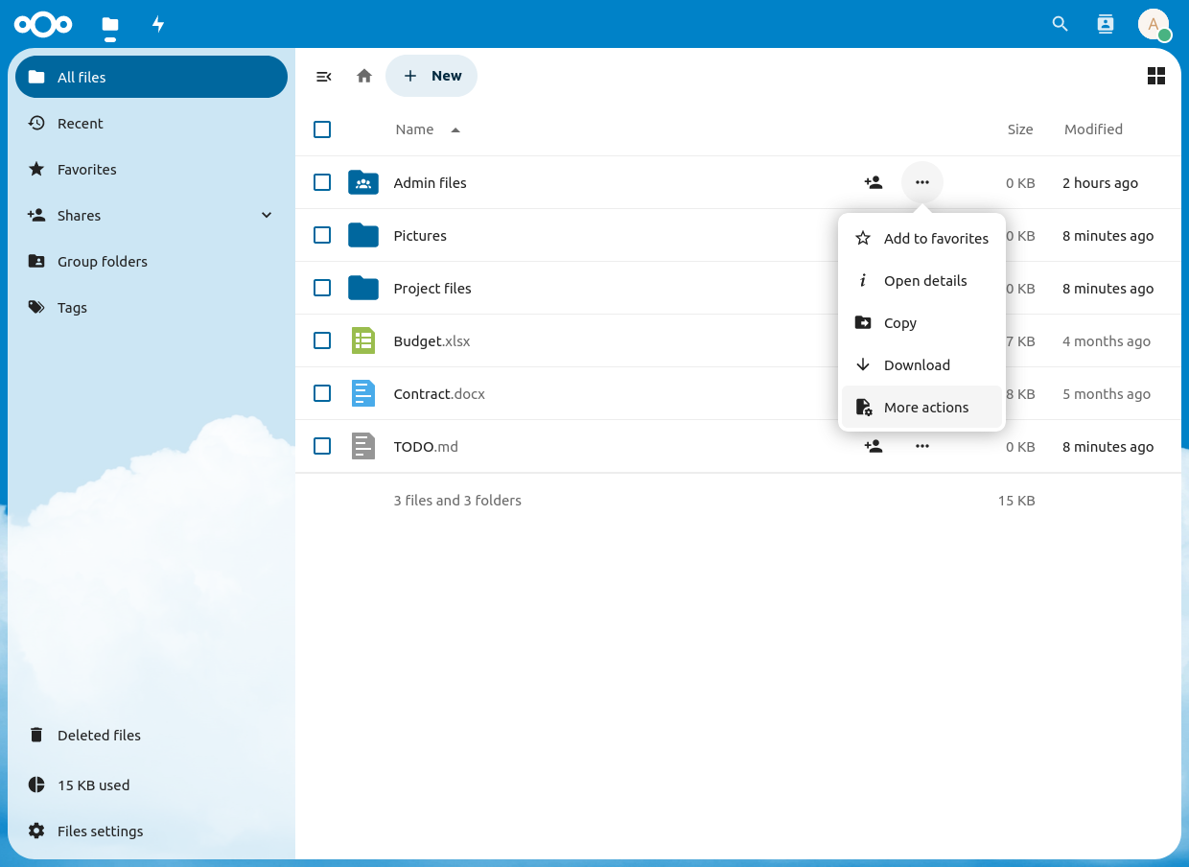
Task: Choose Add to favorites in menu
Action: pos(921,238)
